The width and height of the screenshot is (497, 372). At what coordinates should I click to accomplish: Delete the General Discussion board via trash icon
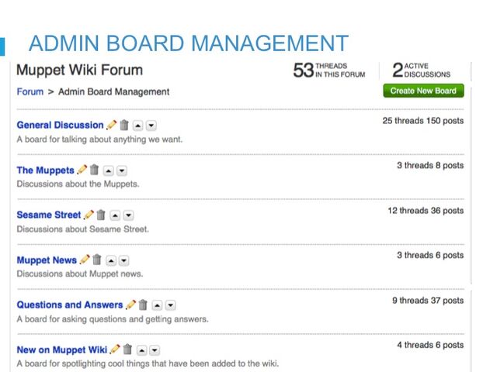pos(124,125)
